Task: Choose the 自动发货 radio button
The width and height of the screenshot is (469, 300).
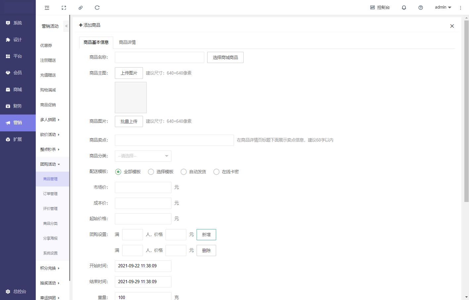Action: point(184,172)
